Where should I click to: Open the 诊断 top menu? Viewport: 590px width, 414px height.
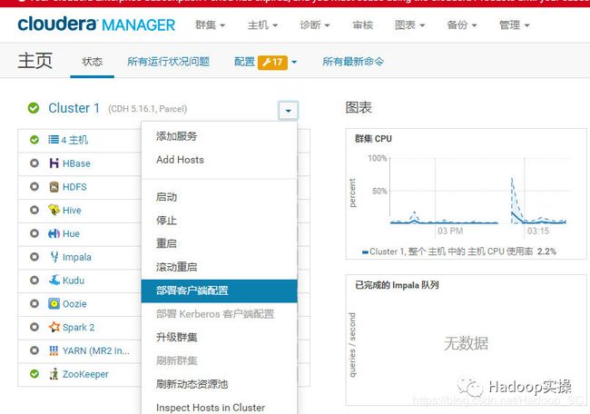(315, 25)
